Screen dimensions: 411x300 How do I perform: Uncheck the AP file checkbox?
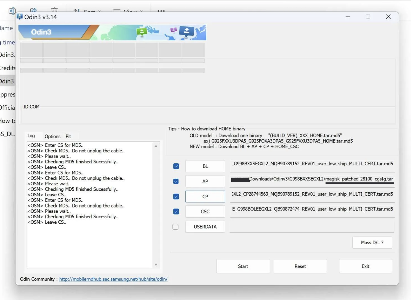[x=176, y=181]
